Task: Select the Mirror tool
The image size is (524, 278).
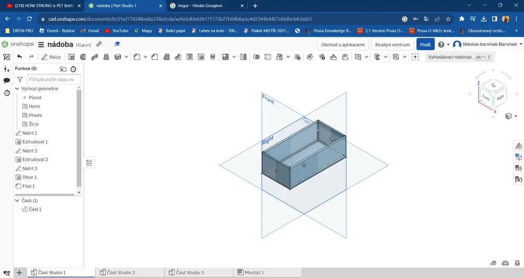Action: tap(243, 57)
